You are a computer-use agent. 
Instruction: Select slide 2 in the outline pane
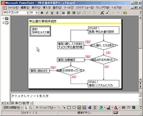(x=7, y=23)
